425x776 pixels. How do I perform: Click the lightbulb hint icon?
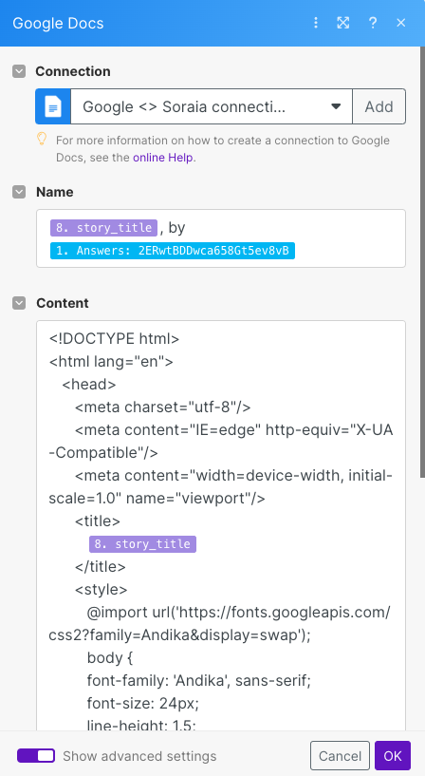(x=42, y=139)
